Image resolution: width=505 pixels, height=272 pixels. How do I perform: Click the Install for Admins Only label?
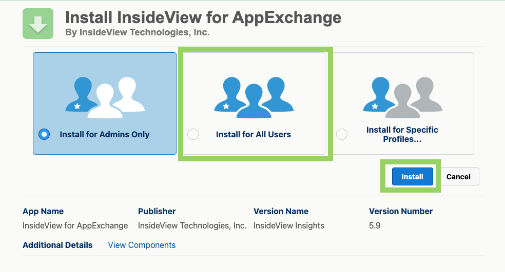point(105,134)
